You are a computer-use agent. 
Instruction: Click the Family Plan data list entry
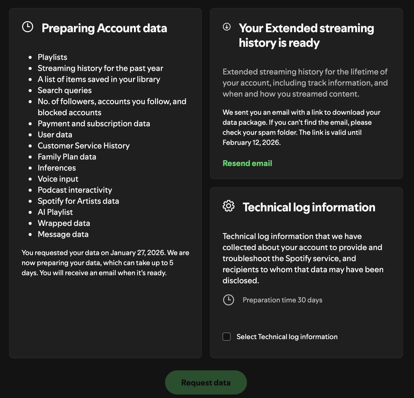tap(67, 157)
